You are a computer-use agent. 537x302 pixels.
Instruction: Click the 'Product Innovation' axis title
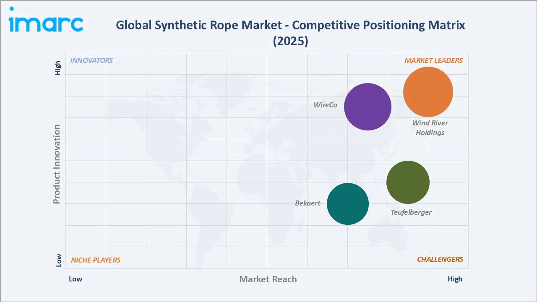[x=57, y=164]
